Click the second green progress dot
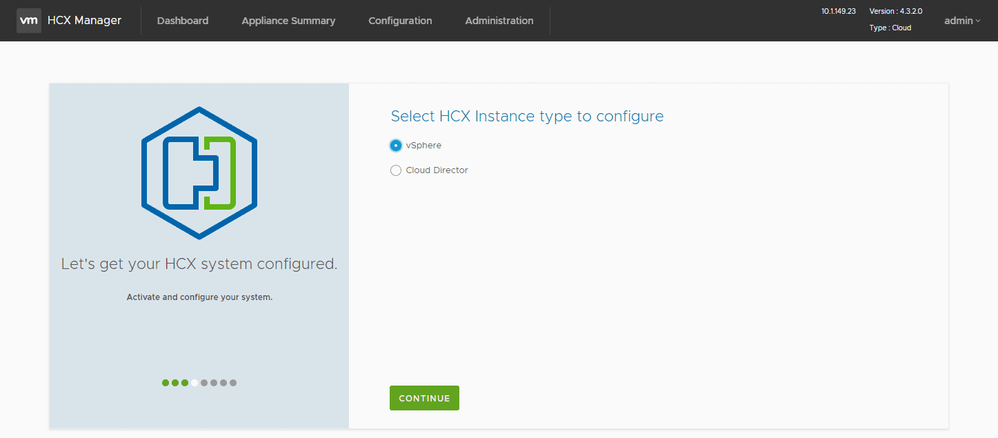The width and height of the screenshot is (998, 438). (x=175, y=383)
